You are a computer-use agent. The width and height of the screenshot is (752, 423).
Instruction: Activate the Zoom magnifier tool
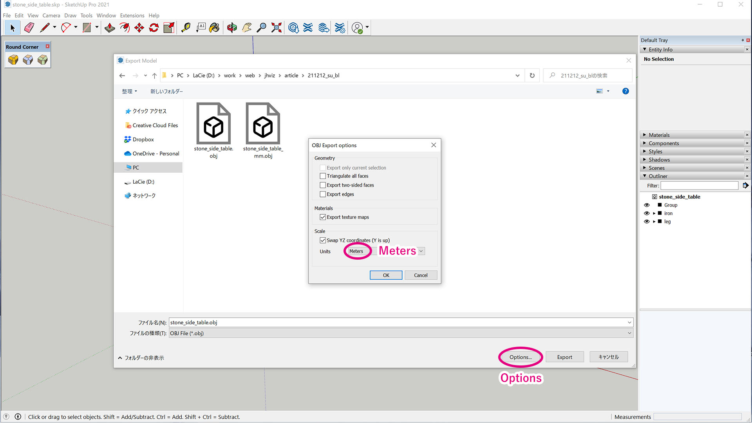(261, 28)
